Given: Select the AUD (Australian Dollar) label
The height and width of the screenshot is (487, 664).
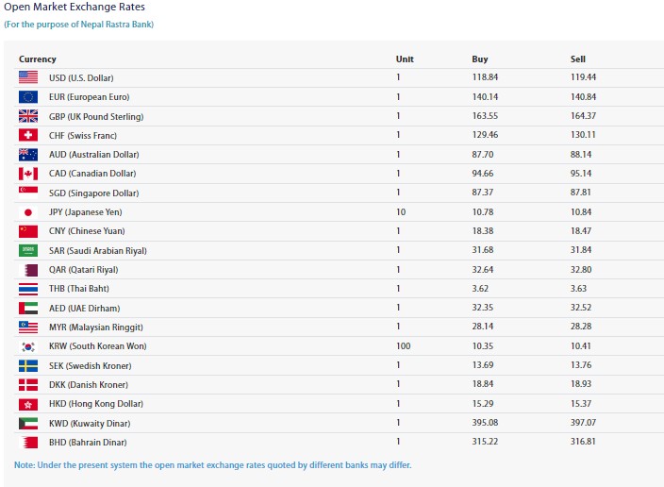Looking at the screenshot, I should pyautogui.click(x=93, y=155).
